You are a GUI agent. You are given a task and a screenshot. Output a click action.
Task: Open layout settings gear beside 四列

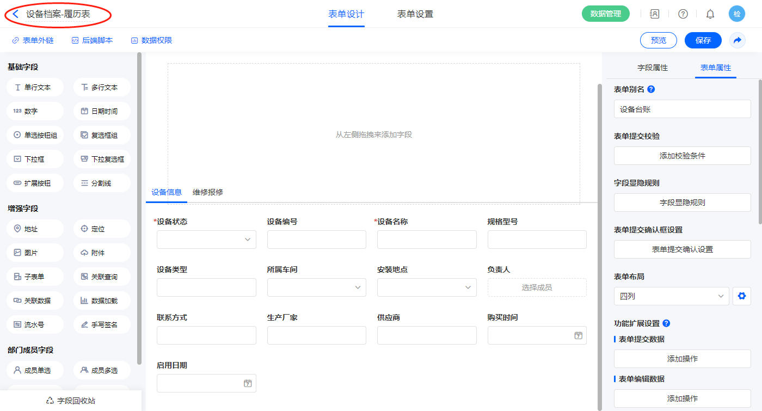pos(741,296)
